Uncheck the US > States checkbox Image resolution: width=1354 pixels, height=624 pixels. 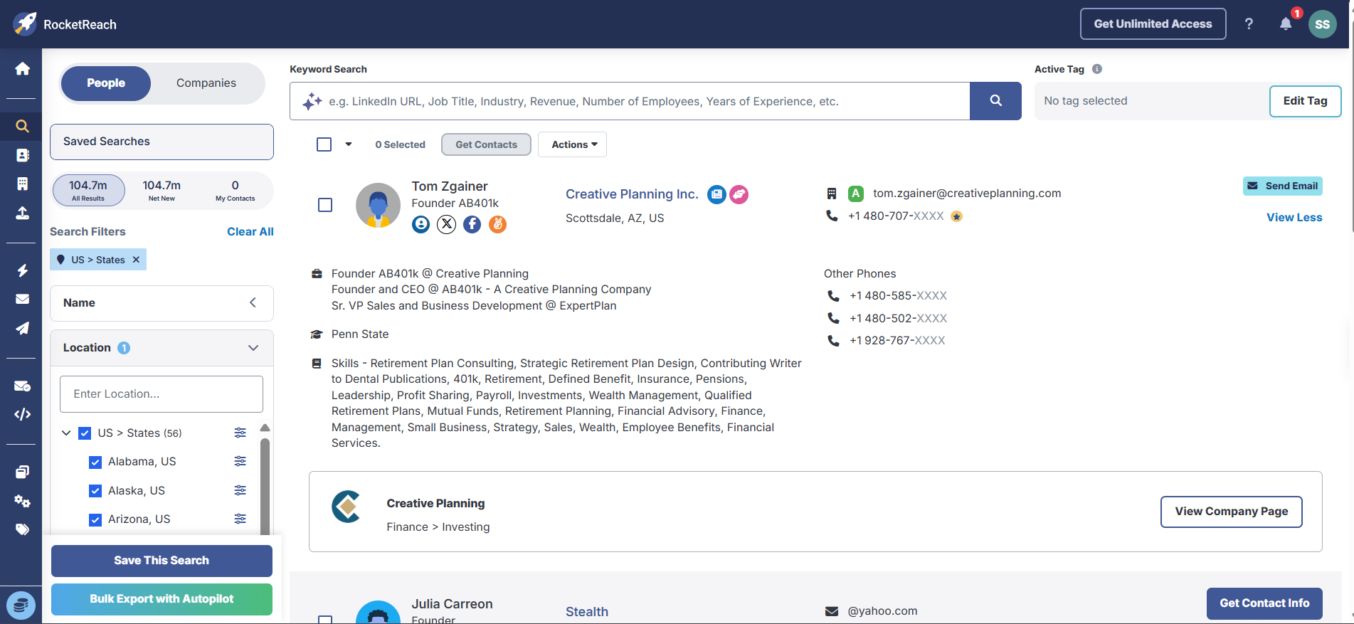pyautogui.click(x=85, y=433)
